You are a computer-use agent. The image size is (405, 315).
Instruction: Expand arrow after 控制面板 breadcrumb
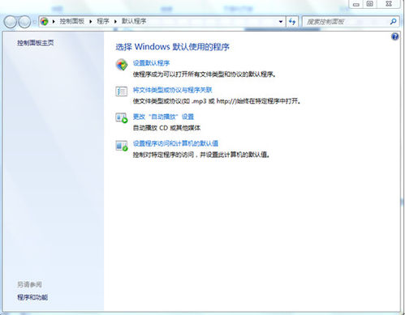click(91, 21)
